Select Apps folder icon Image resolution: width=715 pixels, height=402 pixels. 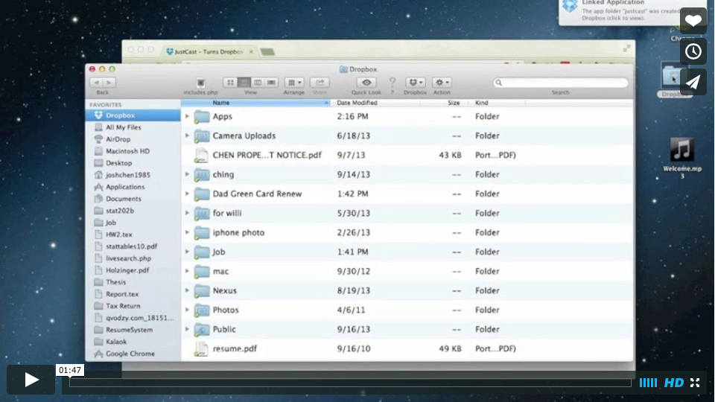201,117
